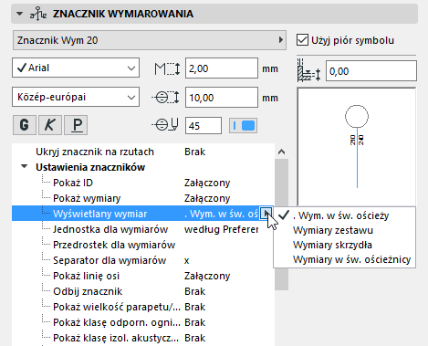Viewport: 428px width, 346px height.
Task: Click value Załączony for Pokaż linię osi
Action: click(x=207, y=276)
